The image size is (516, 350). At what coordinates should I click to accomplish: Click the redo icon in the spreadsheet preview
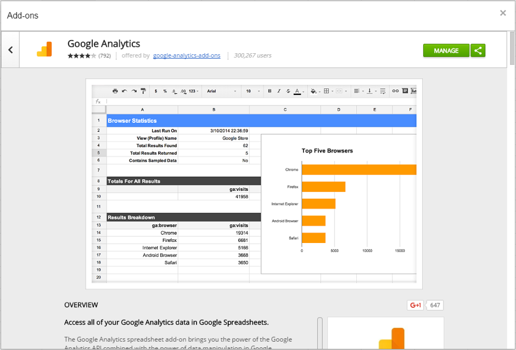[134, 91]
